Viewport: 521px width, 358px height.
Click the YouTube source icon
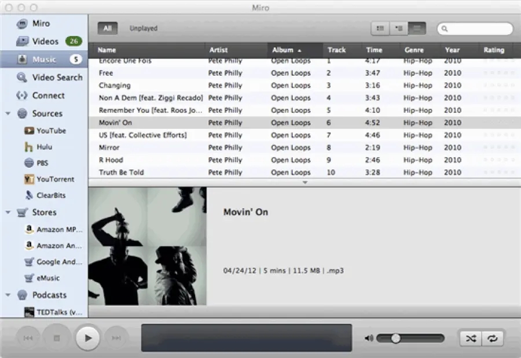point(29,131)
